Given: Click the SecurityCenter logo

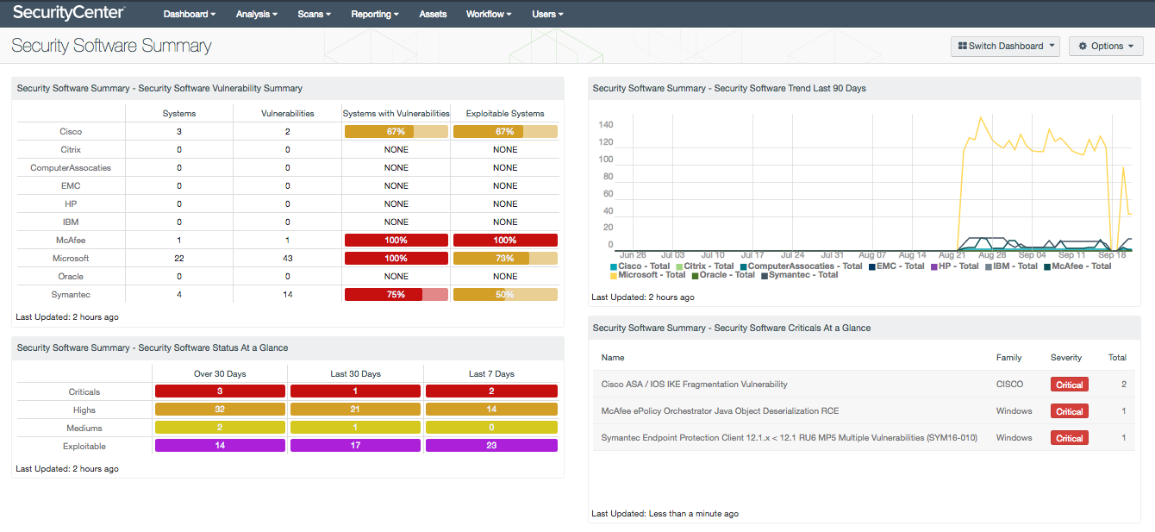Looking at the screenshot, I should (x=68, y=13).
